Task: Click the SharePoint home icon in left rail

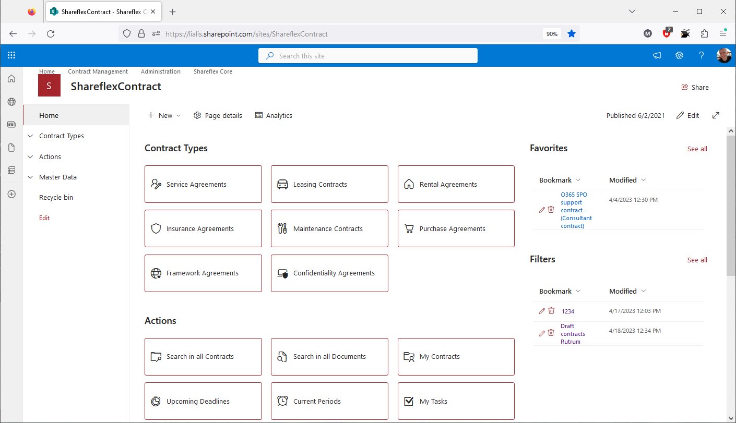Action: (x=11, y=79)
